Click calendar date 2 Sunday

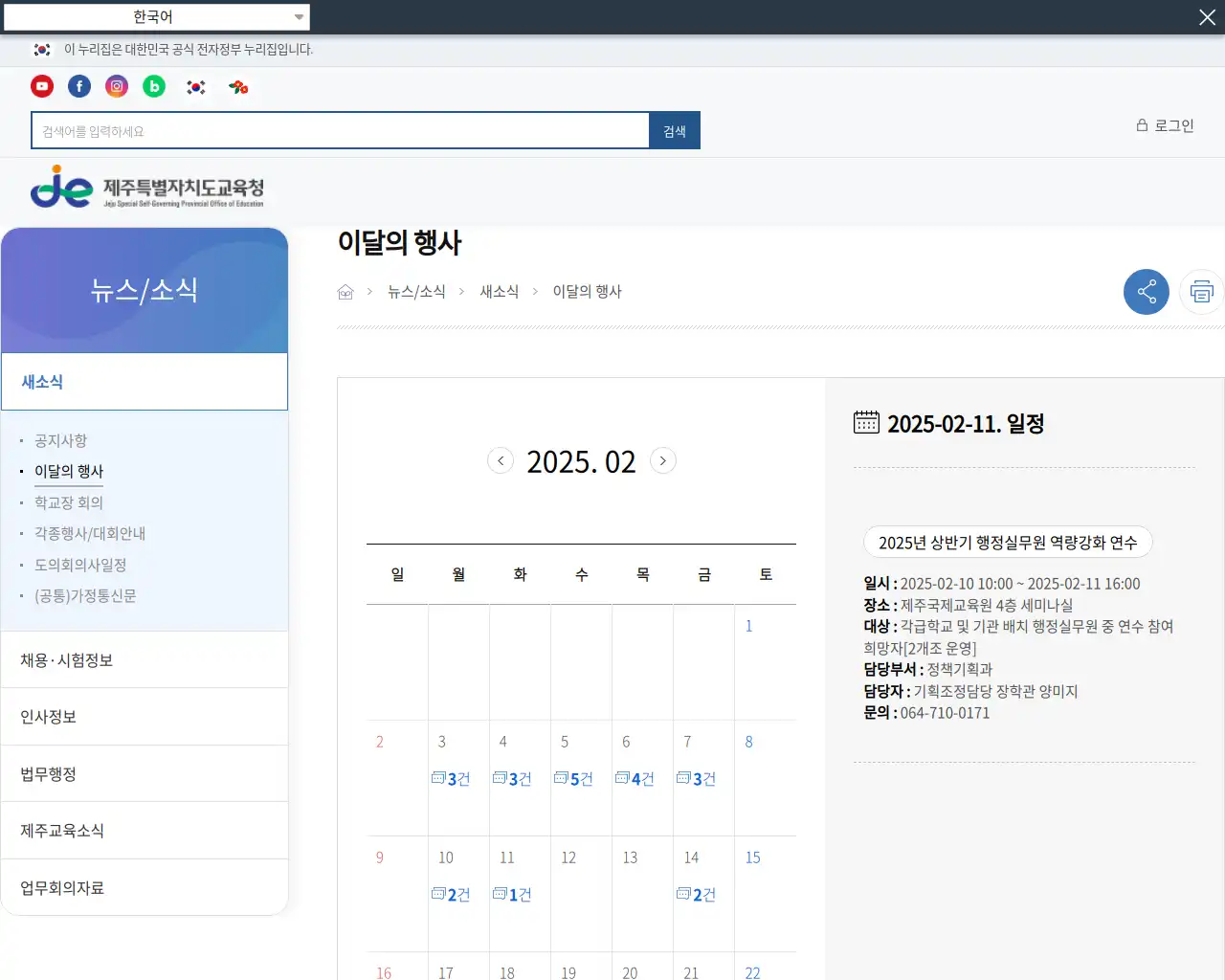[379, 742]
